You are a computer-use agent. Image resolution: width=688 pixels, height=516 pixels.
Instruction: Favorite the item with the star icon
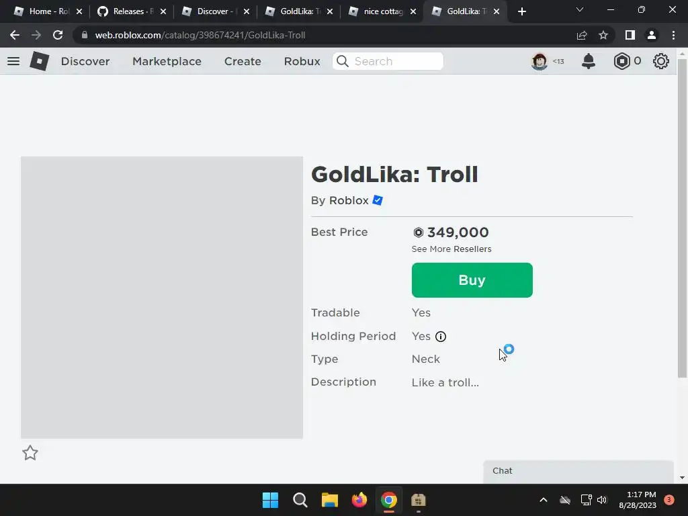(x=30, y=453)
